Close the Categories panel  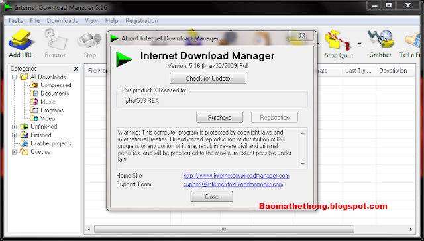tap(76, 69)
